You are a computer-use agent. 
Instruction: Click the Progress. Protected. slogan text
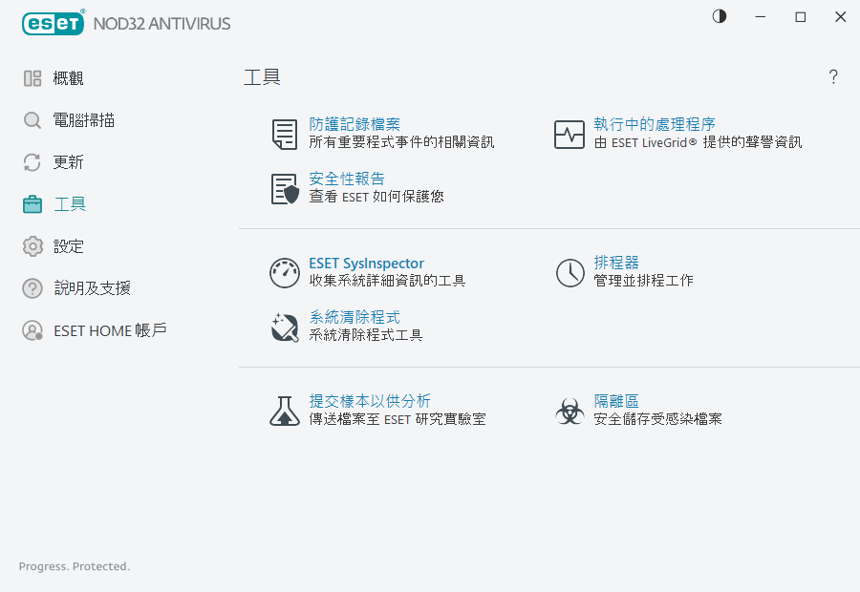pos(75,566)
